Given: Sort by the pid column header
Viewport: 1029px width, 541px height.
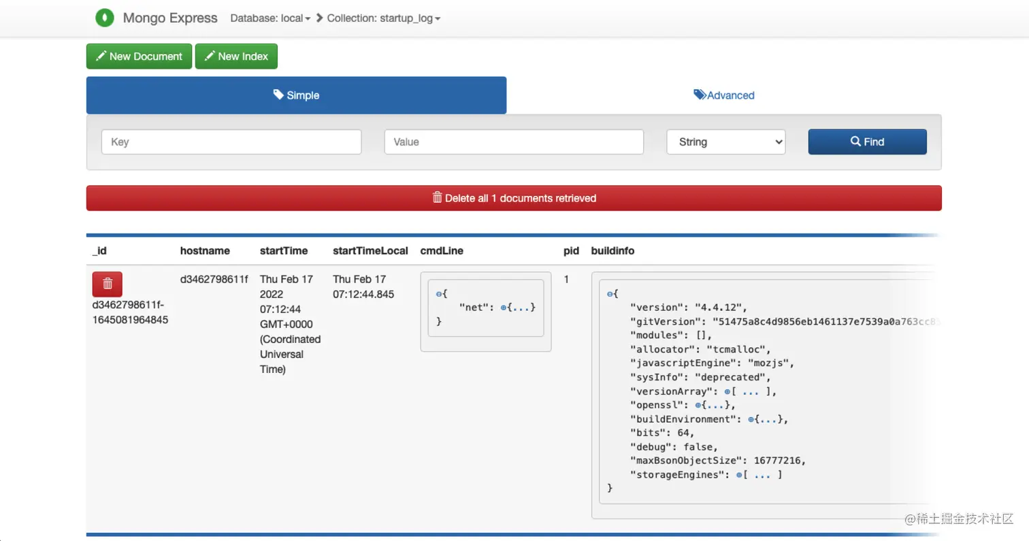Looking at the screenshot, I should tap(571, 250).
